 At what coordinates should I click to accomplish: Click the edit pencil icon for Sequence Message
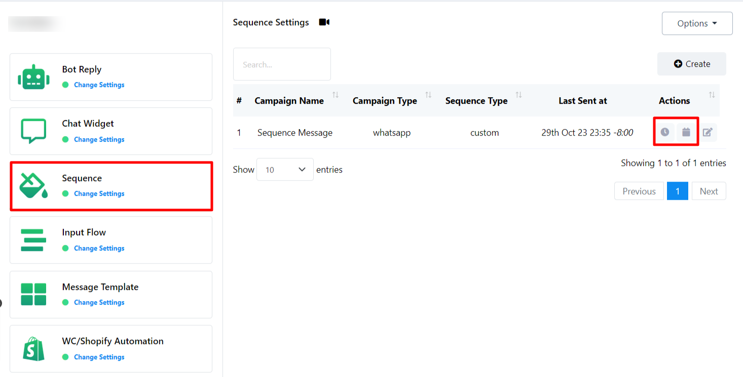pyautogui.click(x=708, y=132)
